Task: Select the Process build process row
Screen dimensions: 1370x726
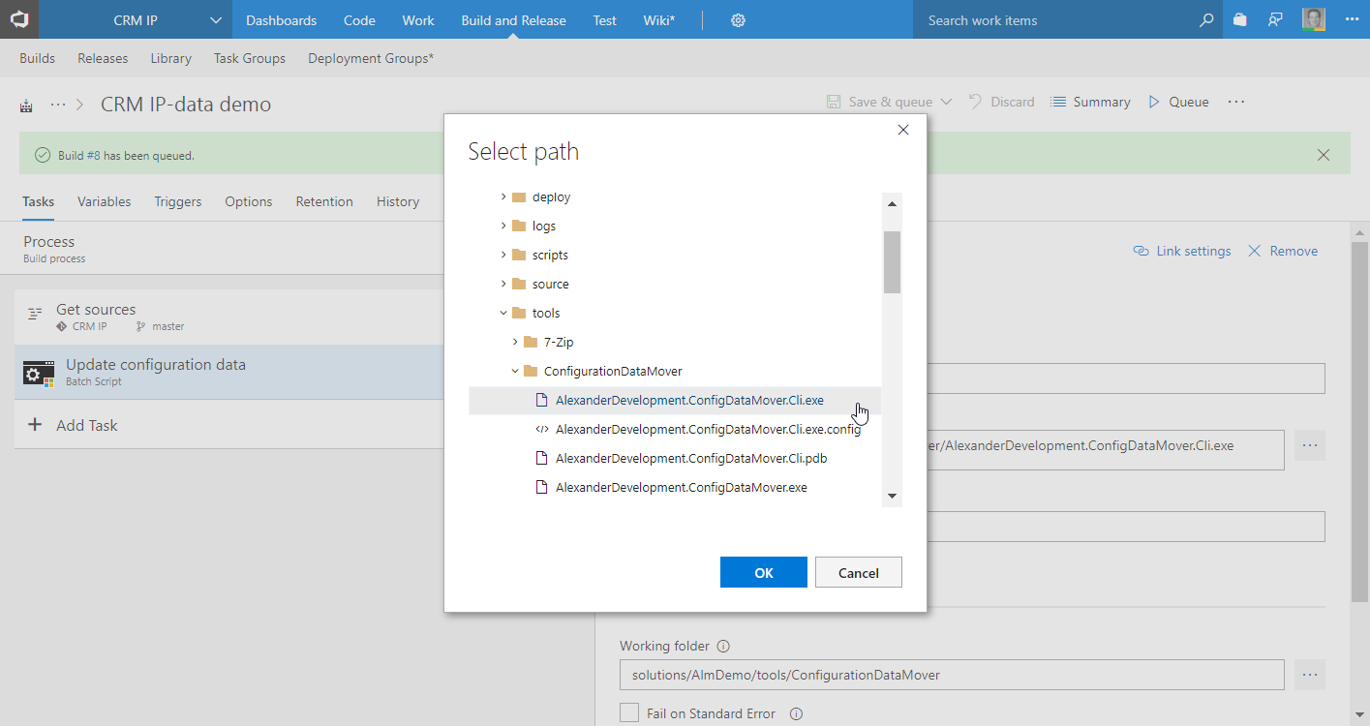Action: point(229,249)
